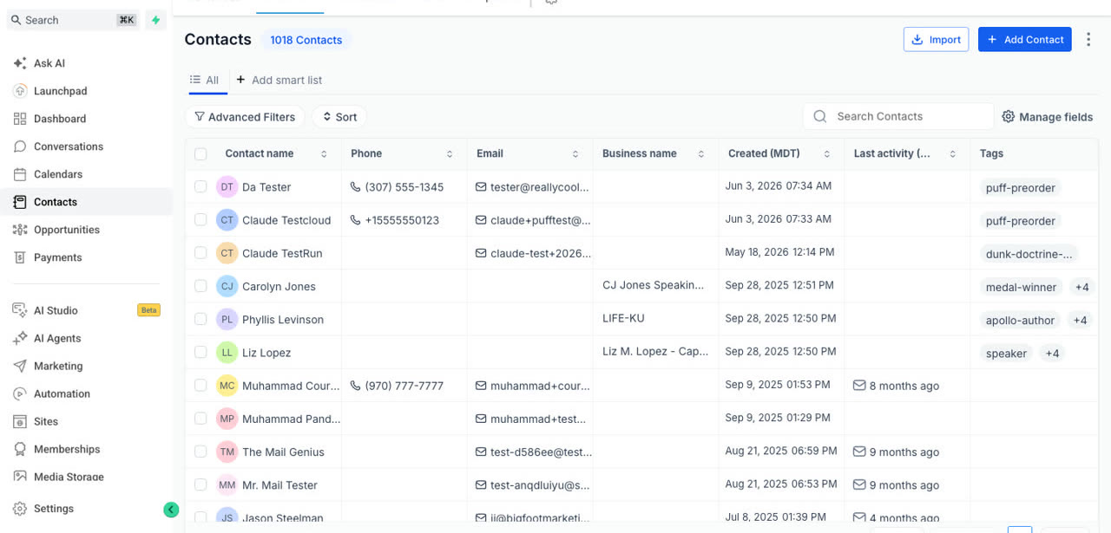Viewport: 1111px width, 533px height.
Task: Open Opportunities in the sidebar
Action: [67, 230]
